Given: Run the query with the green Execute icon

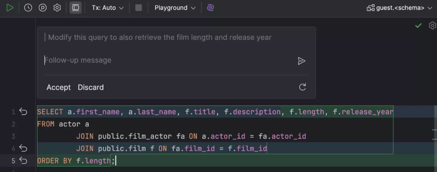Looking at the screenshot, I should click(x=10, y=8).
